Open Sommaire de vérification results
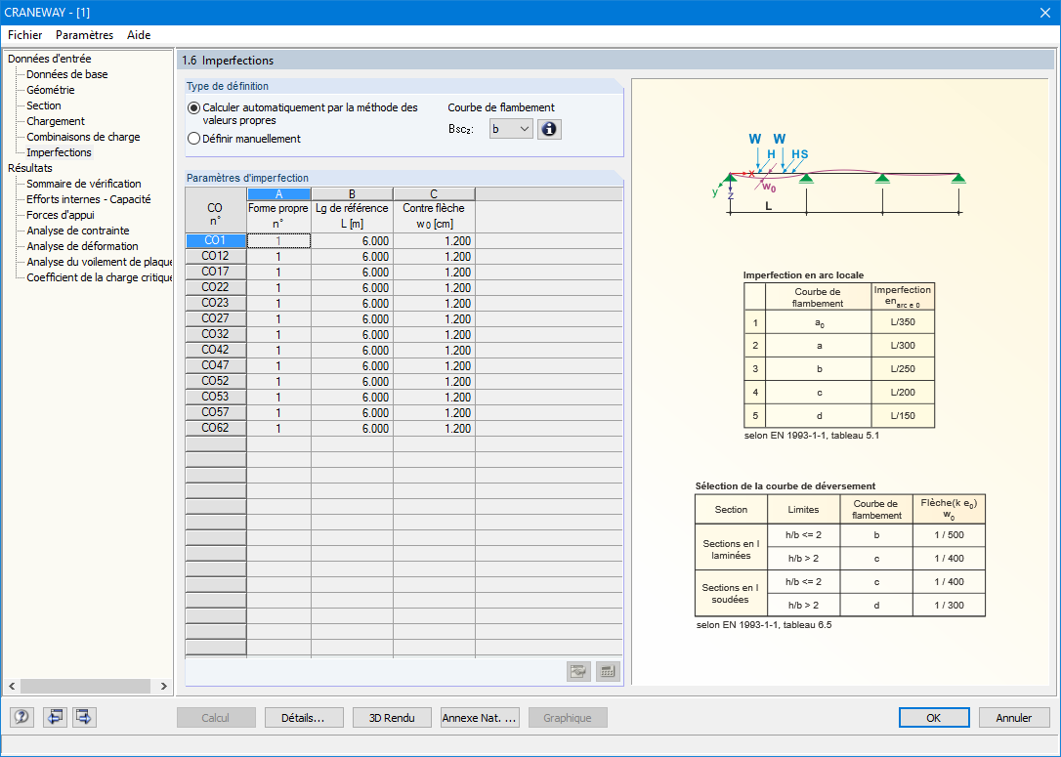The width and height of the screenshot is (1061, 757). [x=84, y=184]
